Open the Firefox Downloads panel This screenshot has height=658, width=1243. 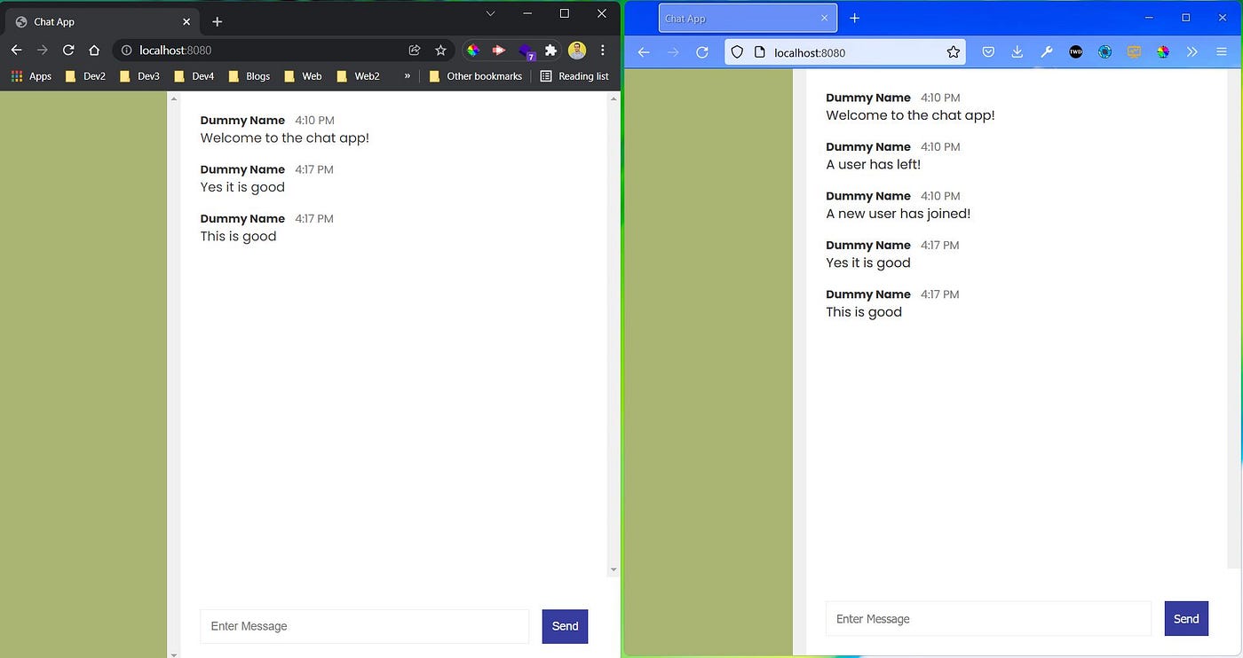(1017, 52)
